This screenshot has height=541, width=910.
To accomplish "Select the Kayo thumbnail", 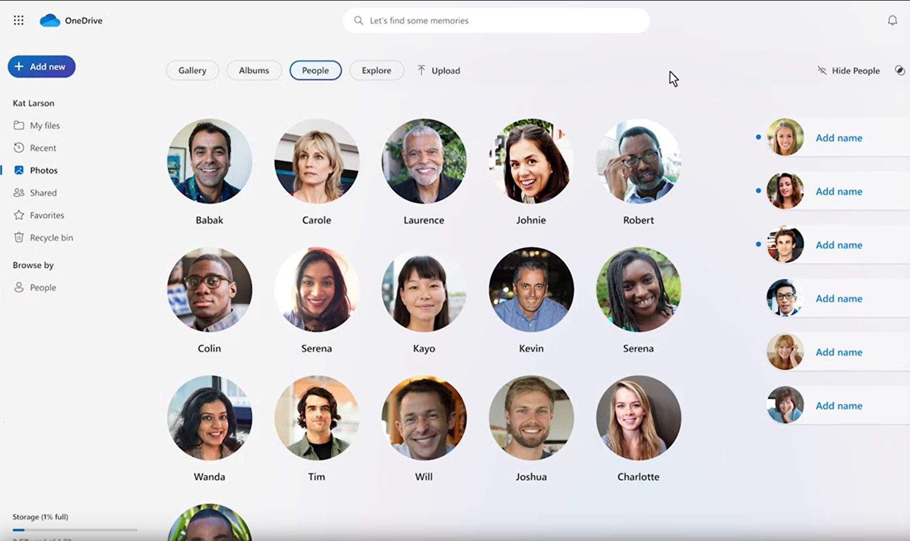I will coord(424,289).
